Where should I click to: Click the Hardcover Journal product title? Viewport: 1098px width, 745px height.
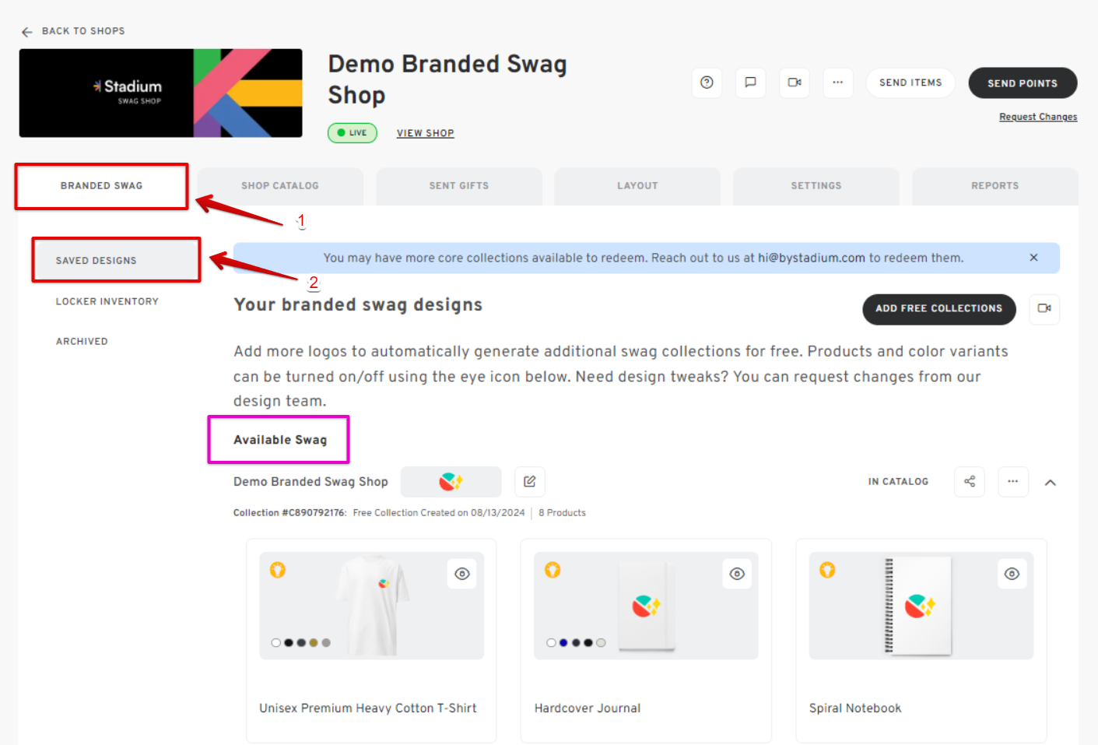coord(588,708)
